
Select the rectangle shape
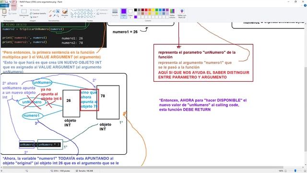point(82,10)
